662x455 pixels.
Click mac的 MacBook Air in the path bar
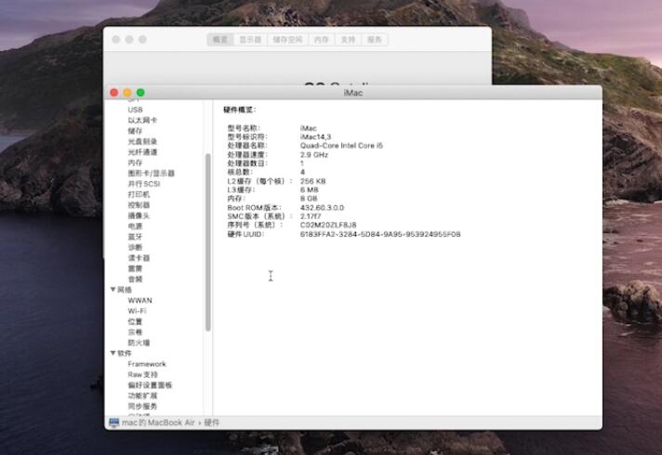158,422
